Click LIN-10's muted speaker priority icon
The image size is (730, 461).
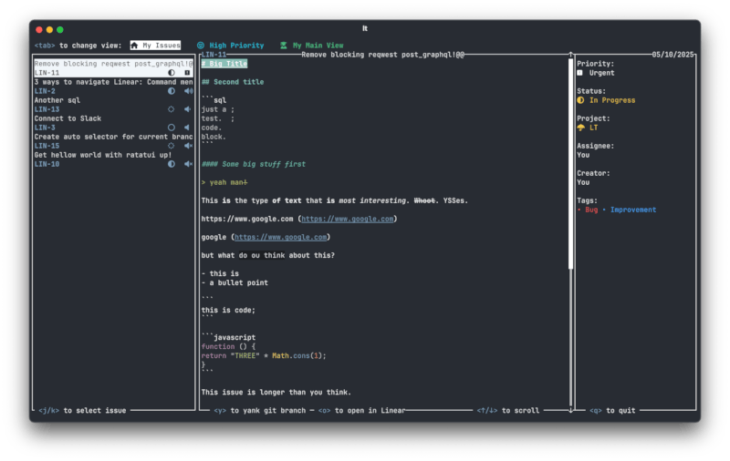click(188, 164)
